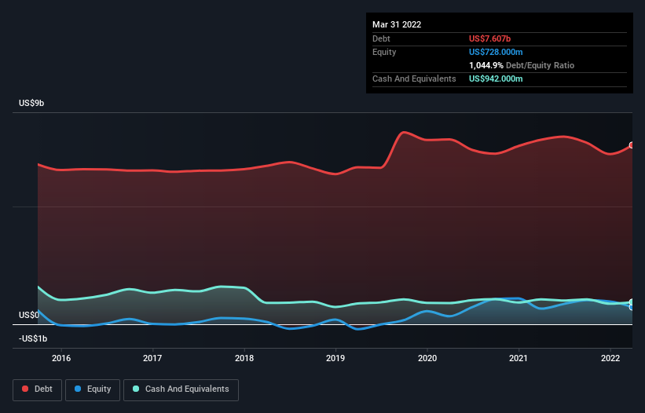Image resolution: width=645 pixels, height=413 pixels.
Task: Click the blue Equity endpoint marker
Action: (x=632, y=307)
